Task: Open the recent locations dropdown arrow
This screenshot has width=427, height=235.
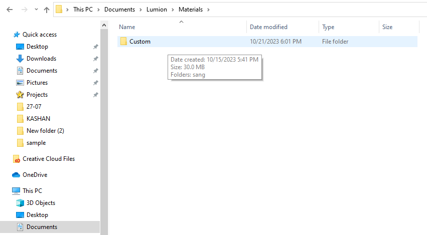Action: pyautogui.click(x=36, y=10)
